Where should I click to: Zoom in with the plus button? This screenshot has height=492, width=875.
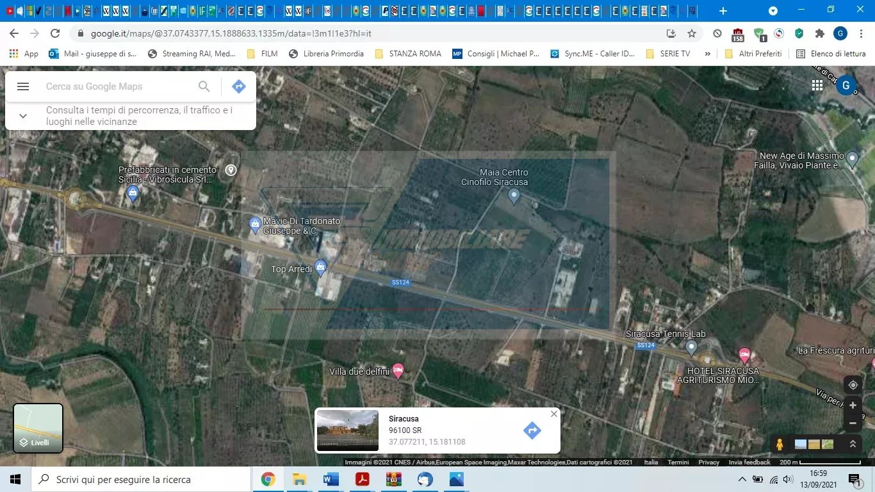(853, 406)
